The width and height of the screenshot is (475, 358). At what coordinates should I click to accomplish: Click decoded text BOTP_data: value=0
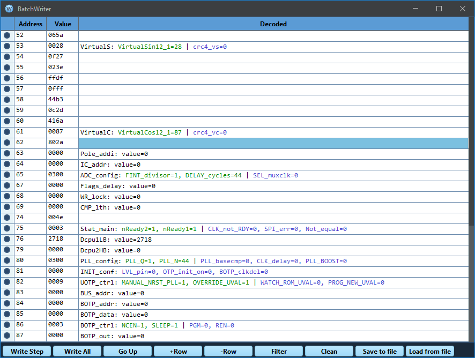coord(114,315)
